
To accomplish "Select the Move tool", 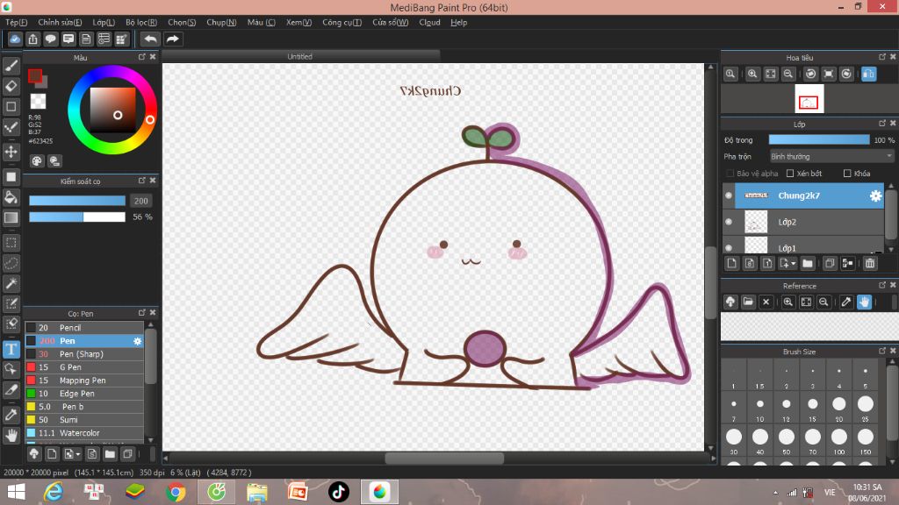I will (x=11, y=152).
